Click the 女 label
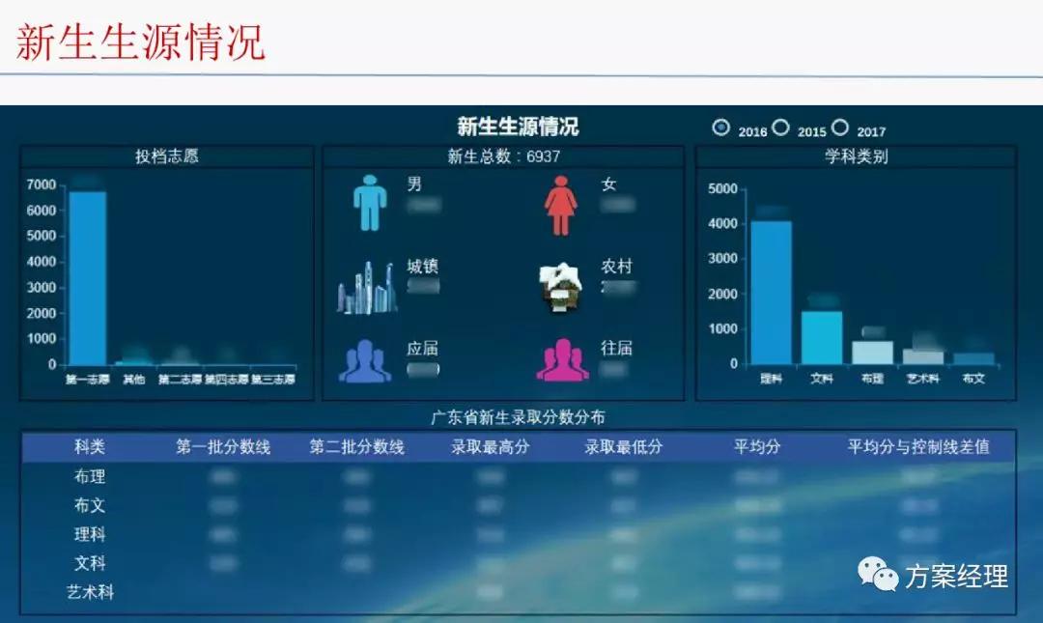The image size is (1043, 623). pyautogui.click(x=608, y=184)
